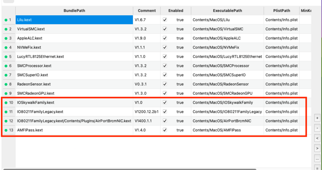Select the AppleALC.kext bundle path
322x170 pixels.
tap(74, 38)
